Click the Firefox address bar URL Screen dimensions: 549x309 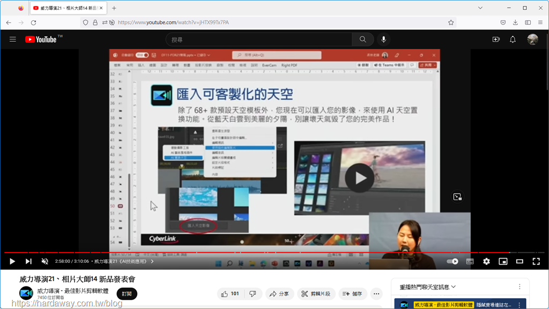click(173, 23)
